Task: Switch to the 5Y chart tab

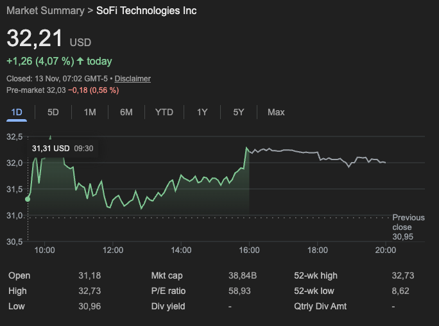Action: coord(239,112)
